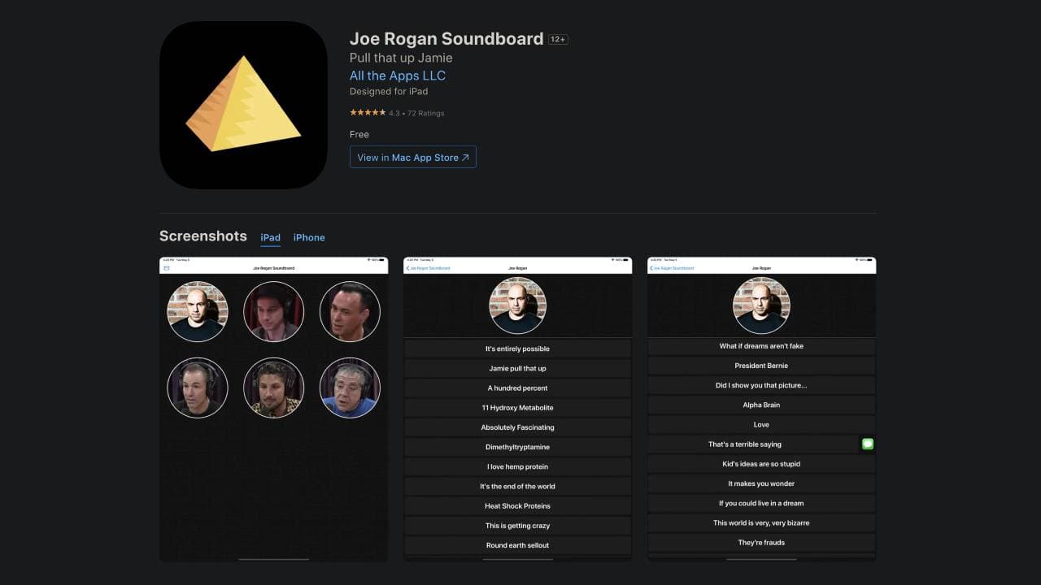Play the "Dimethyltryptamine" sound clip
This screenshot has height=585, width=1041.
[517, 447]
